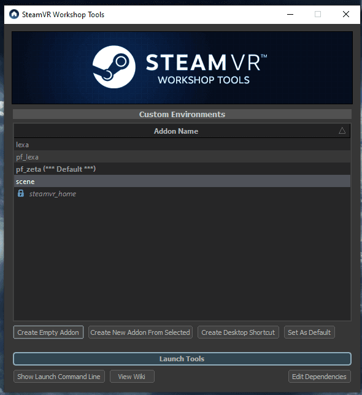Click Create New Addon From Selected
The image size is (362, 395).
click(141, 332)
